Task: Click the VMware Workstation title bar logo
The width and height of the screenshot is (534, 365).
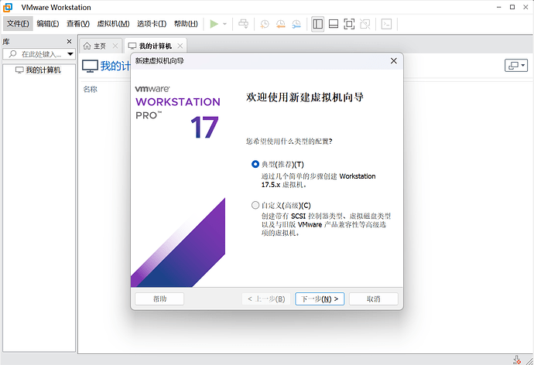Action: pyautogui.click(x=8, y=7)
